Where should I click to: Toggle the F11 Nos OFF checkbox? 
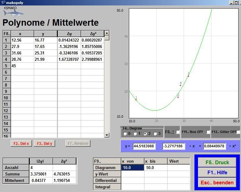tap(208, 132)
